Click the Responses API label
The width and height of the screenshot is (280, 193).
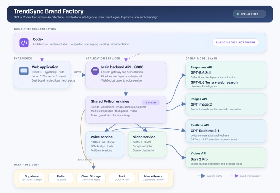pos(201,67)
